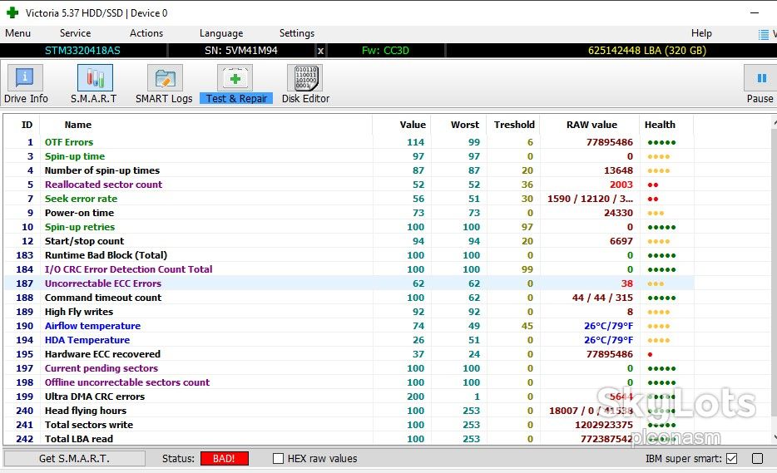This screenshot has height=473, width=777.
Task: Open the Language menu
Action: pyautogui.click(x=221, y=33)
